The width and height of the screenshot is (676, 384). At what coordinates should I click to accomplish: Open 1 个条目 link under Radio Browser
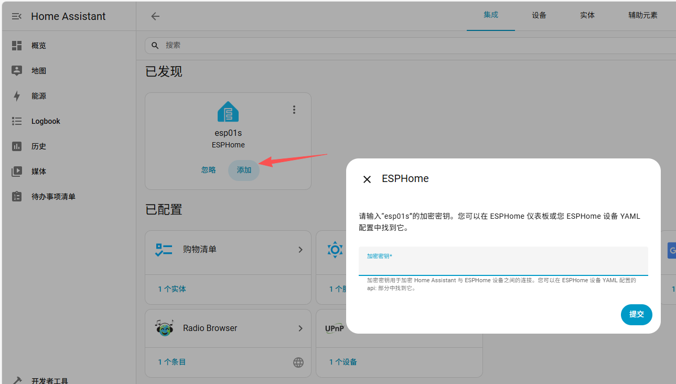[x=172, y=362]
